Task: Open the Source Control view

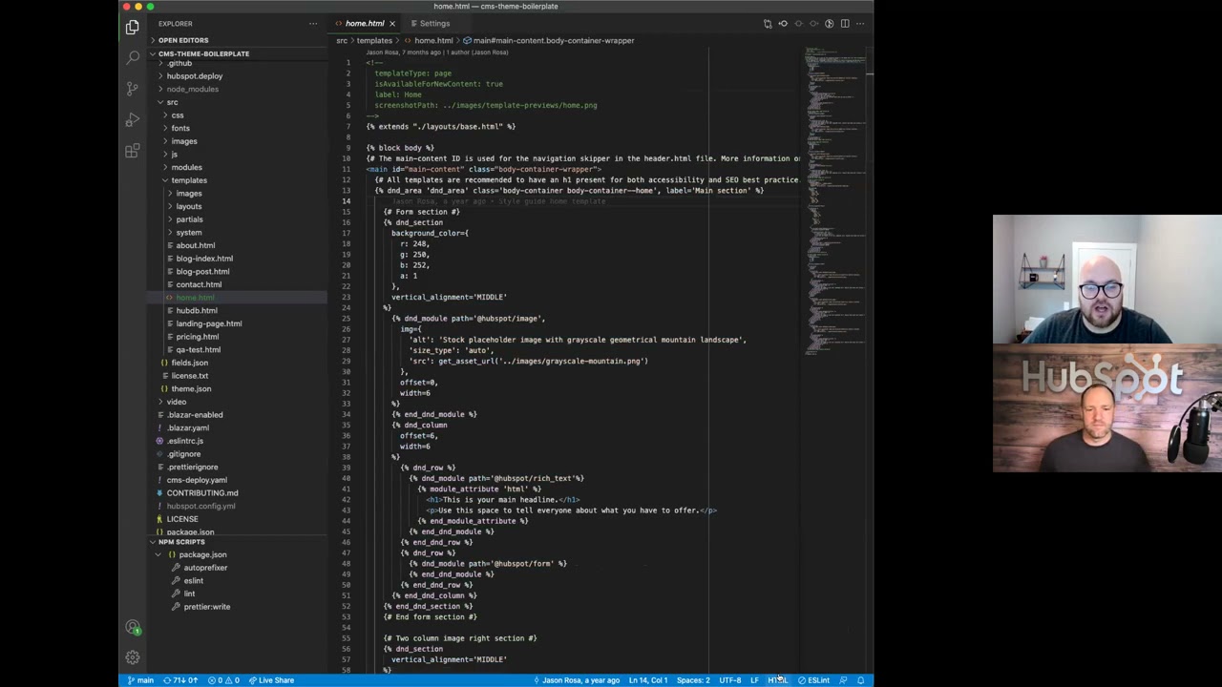Action: click(133, 89)
